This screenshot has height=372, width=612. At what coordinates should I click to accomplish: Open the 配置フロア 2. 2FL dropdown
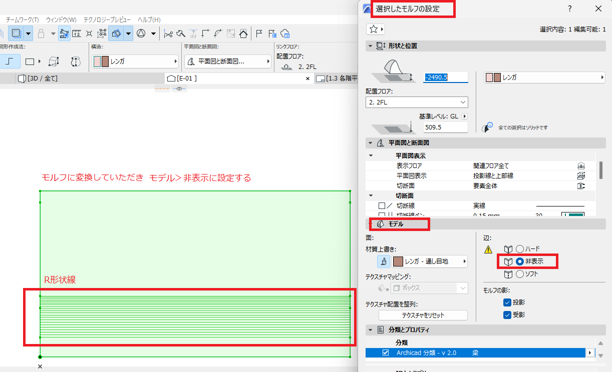[x=417, y=102]
